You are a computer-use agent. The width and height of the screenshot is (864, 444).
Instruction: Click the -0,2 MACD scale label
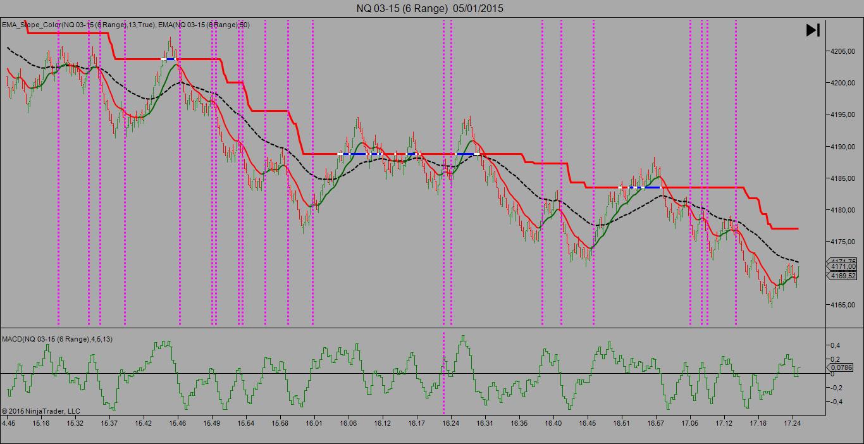click(835, 388)
